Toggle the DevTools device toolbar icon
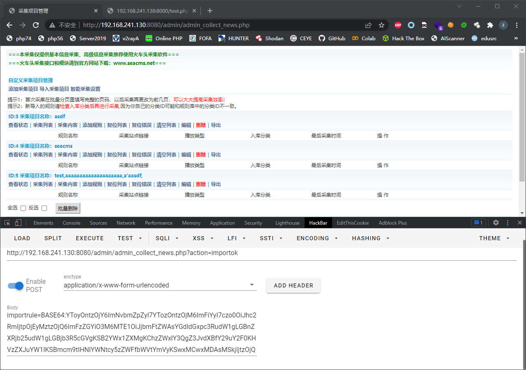This screenshot has height=370, width=526. (x=18, y=223)
